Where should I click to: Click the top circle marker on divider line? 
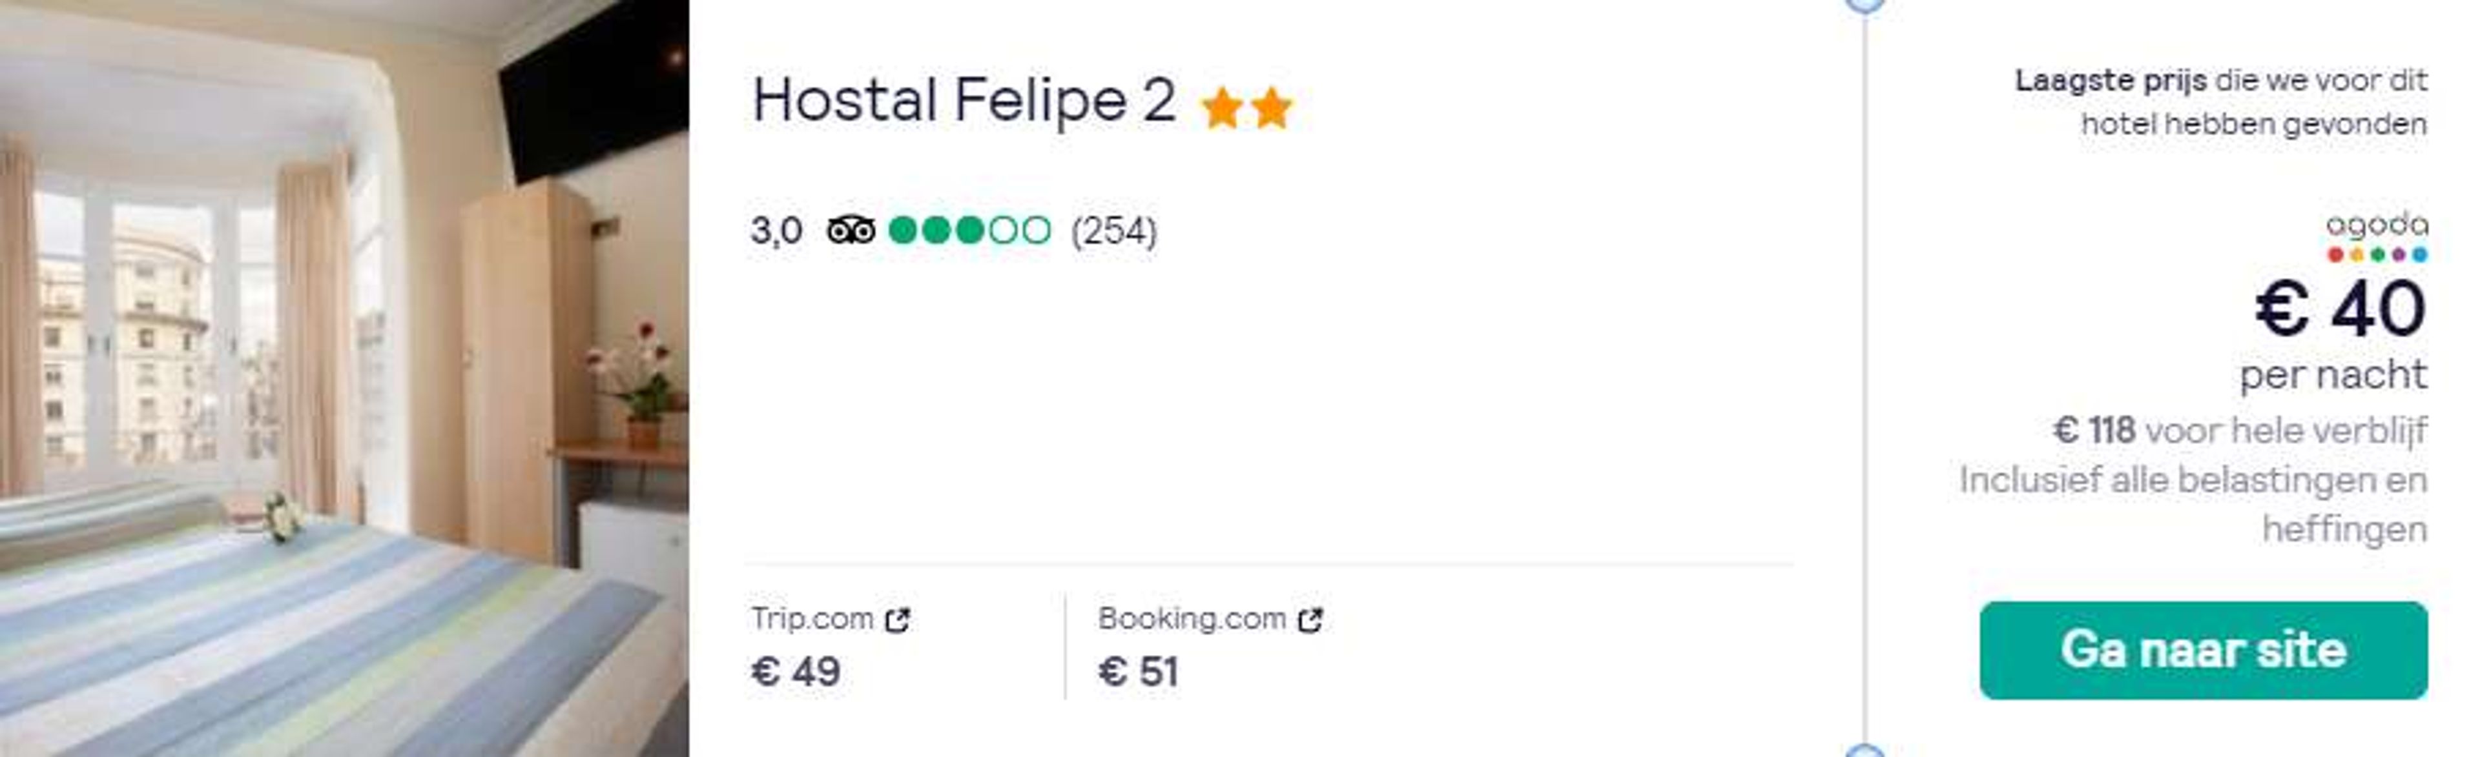[x=1865, y=3]
